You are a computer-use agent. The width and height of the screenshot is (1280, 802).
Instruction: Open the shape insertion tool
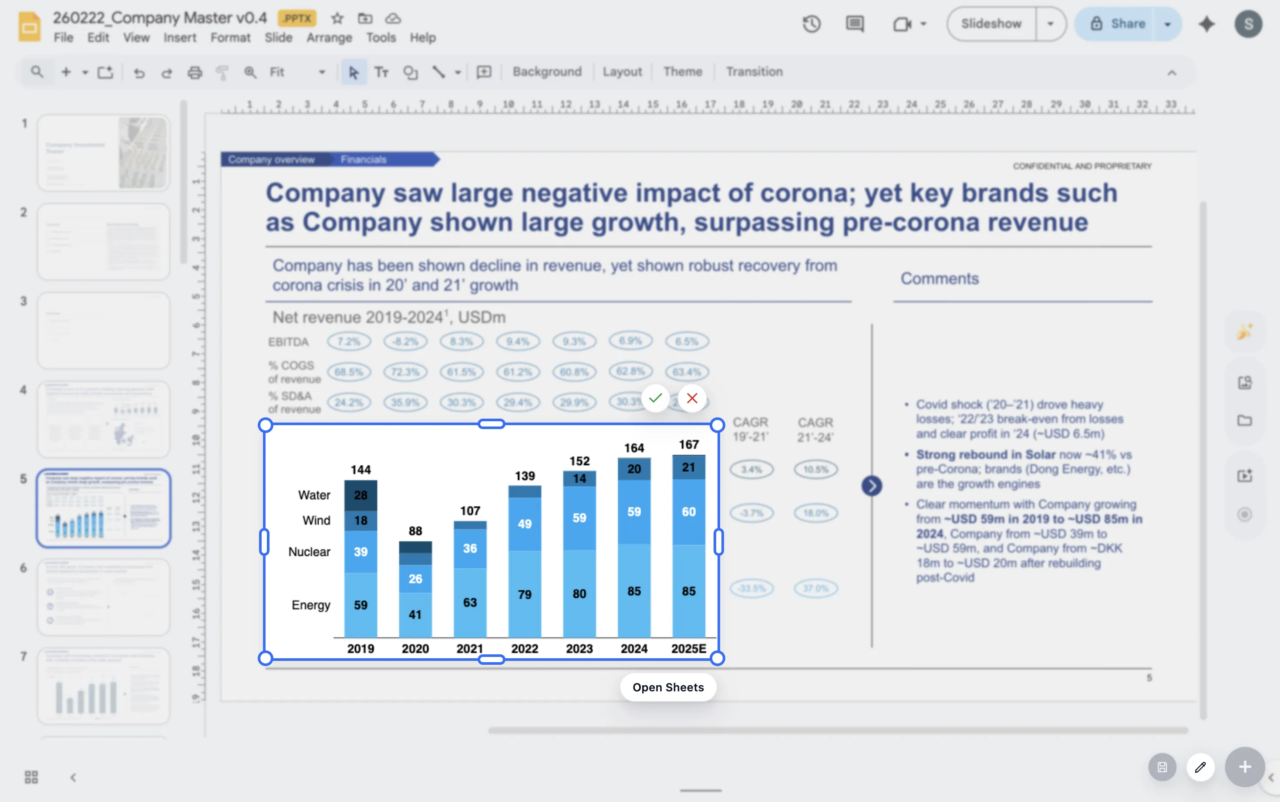411,72
